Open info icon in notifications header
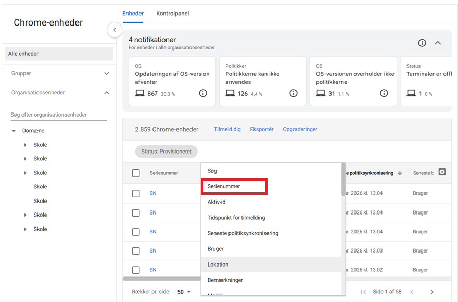Screen dimensions: 458x302 pyautogui.click(x=422, y=43)
